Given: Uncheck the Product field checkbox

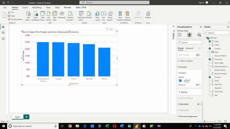Looking at the screenshot, I should [210, 77].
